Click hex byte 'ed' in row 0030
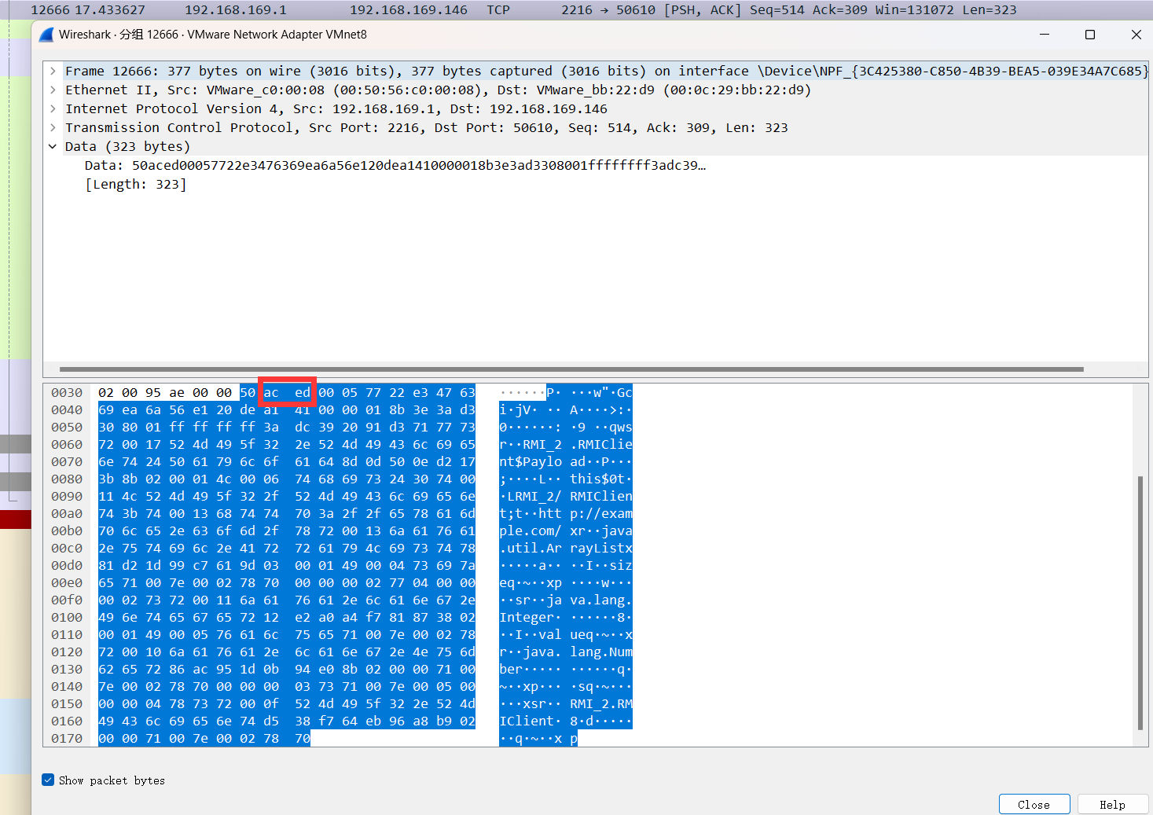 point(303,392)
